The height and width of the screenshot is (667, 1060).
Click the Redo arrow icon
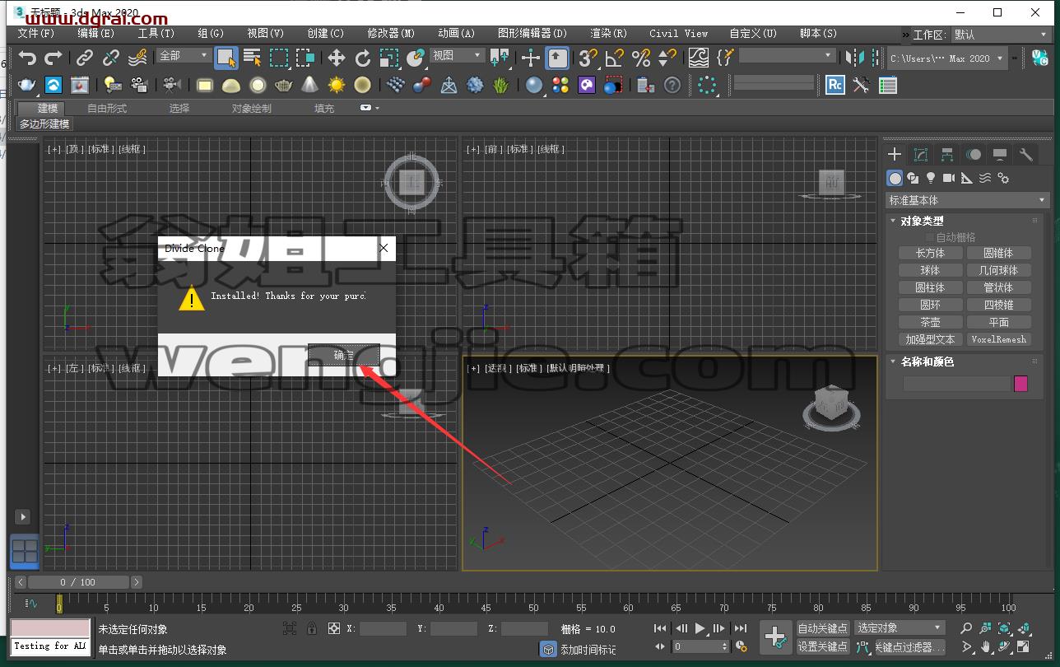[53, 58]
